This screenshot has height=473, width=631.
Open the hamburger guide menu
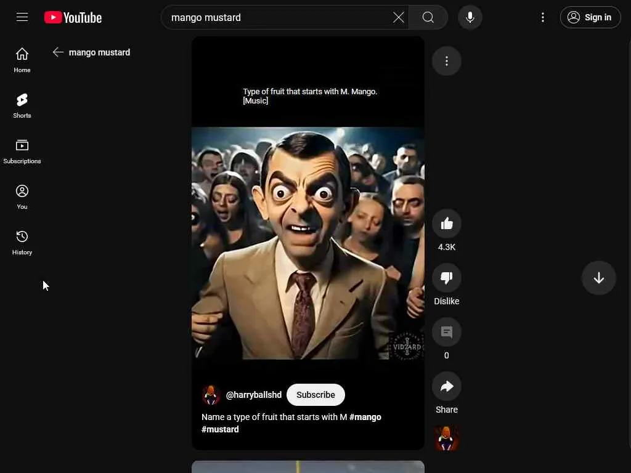(22, 17)
